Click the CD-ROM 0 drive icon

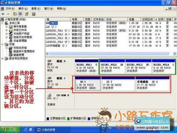point(49,95)
